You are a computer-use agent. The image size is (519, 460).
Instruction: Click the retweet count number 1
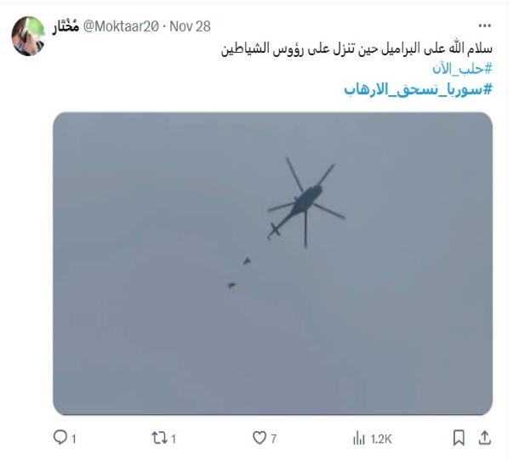point(174,439)
